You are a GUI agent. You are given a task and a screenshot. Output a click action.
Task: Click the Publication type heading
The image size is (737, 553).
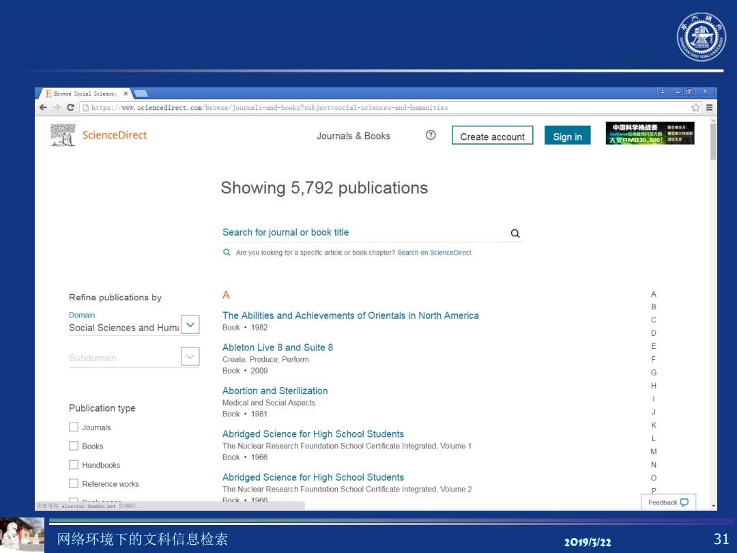pos(102,408)
